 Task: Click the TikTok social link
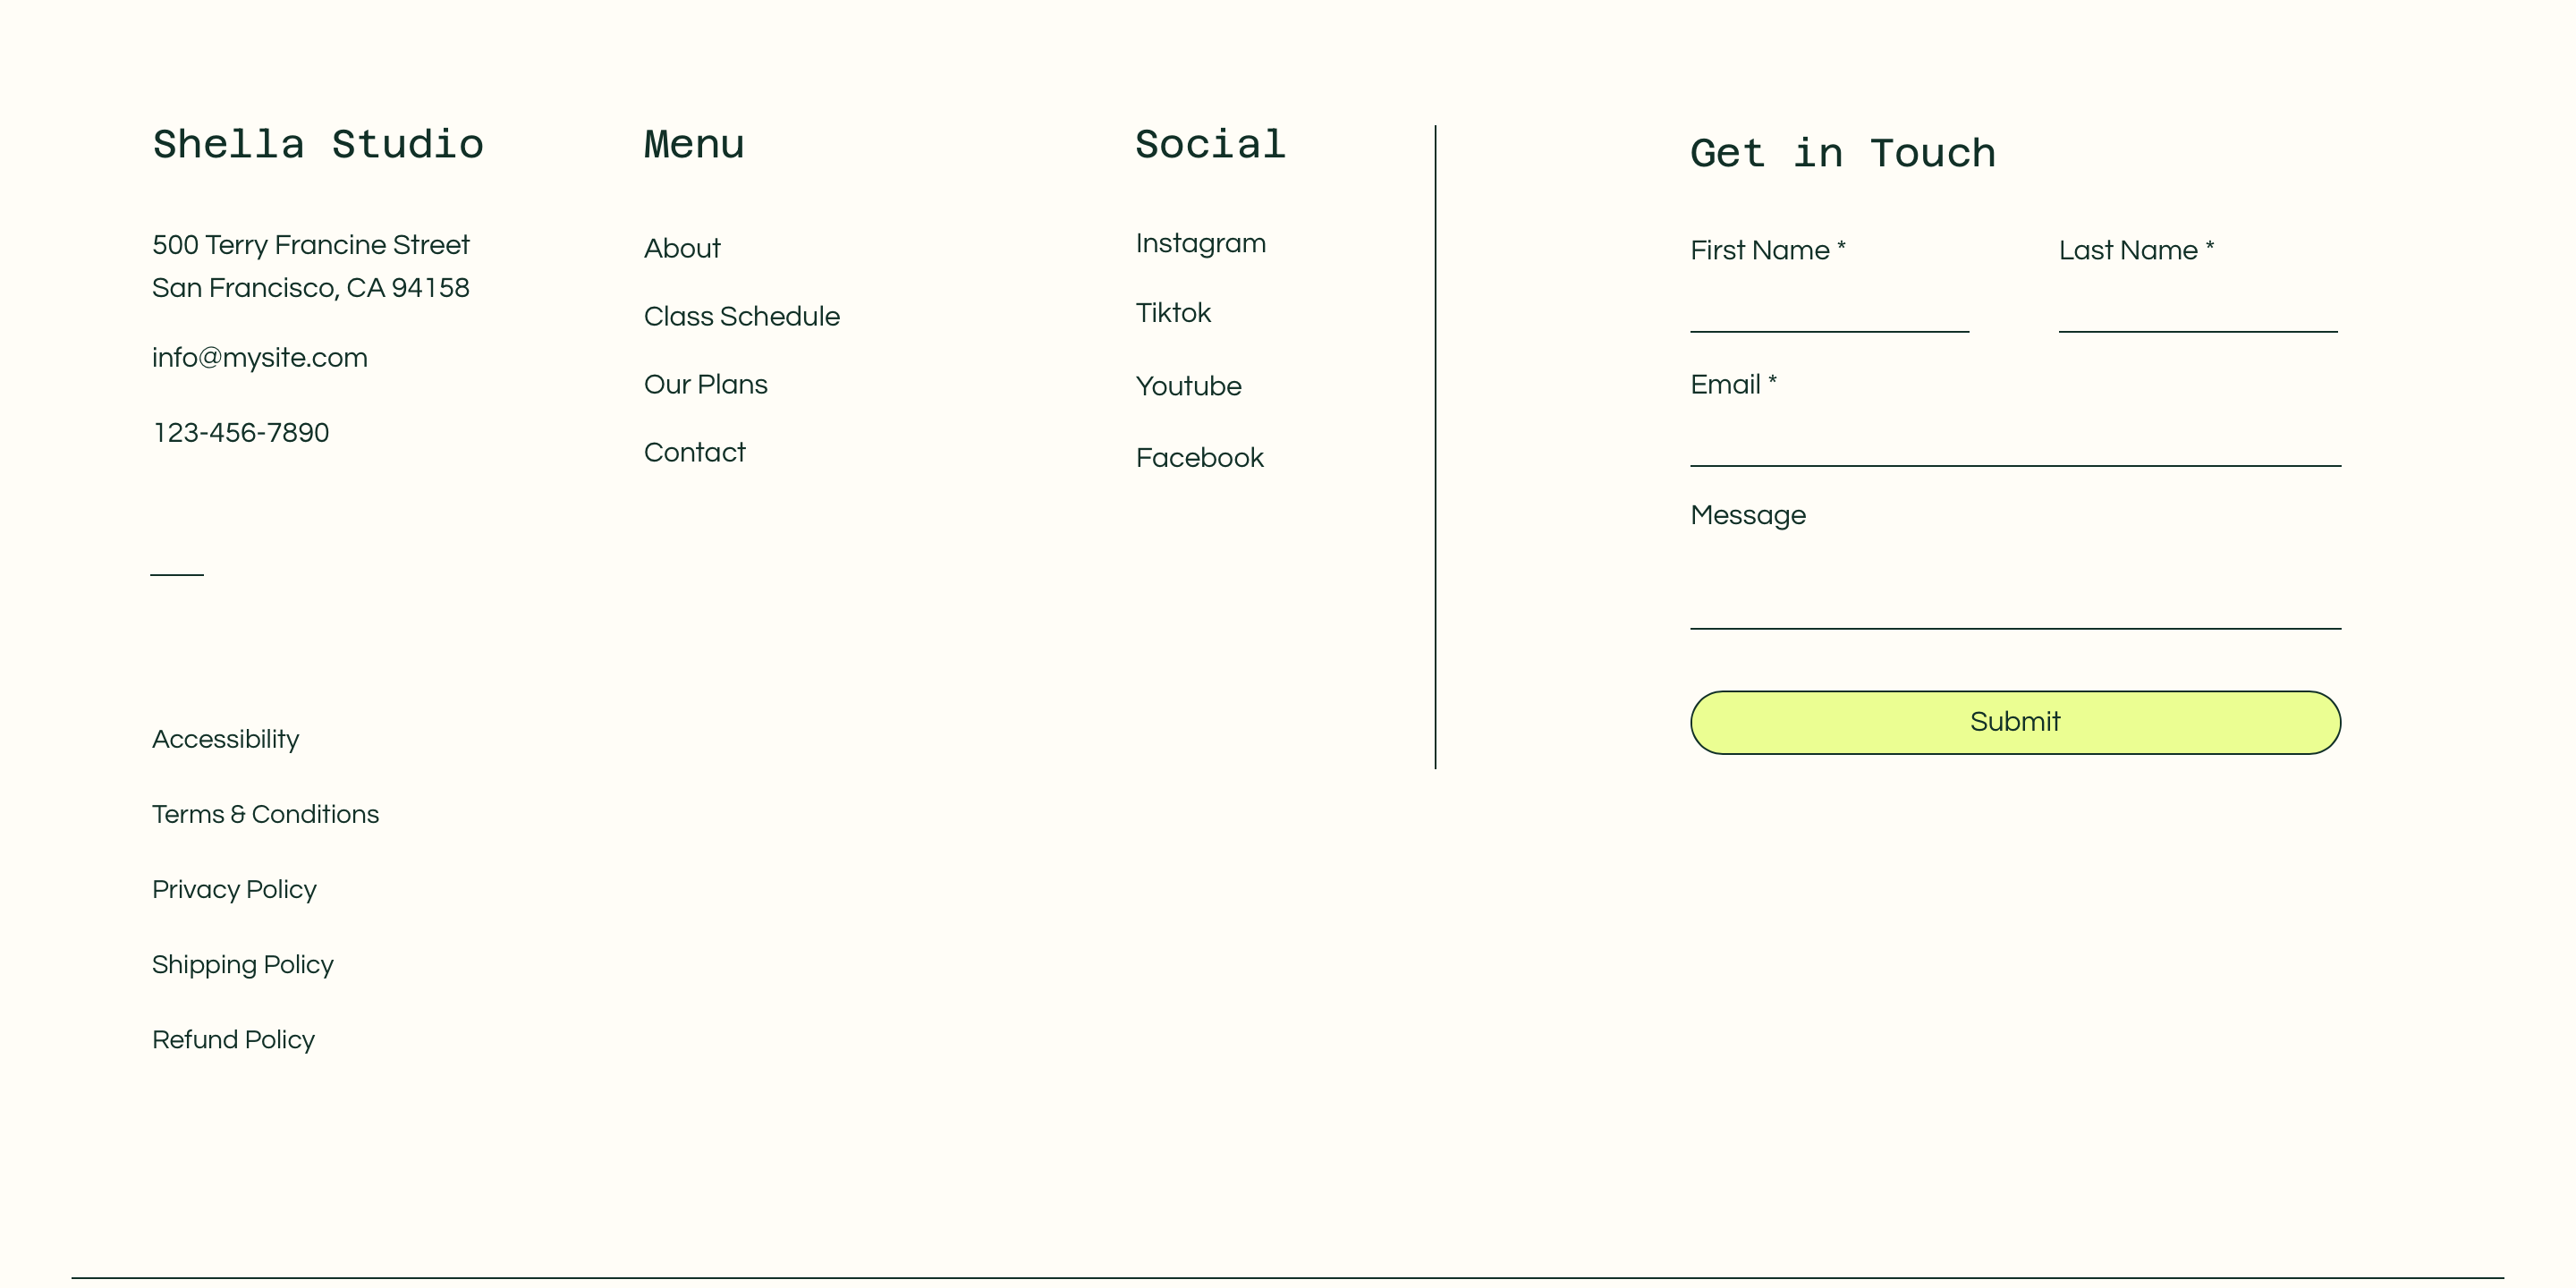[1173, 312]
